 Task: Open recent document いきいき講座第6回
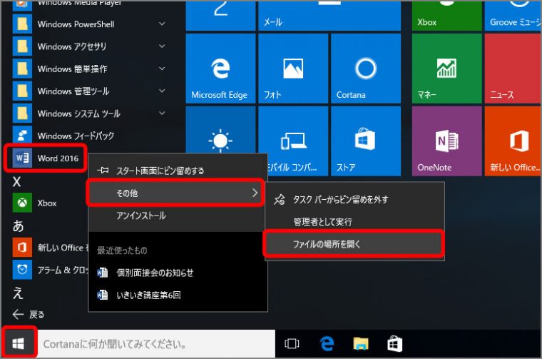[178, 295]
